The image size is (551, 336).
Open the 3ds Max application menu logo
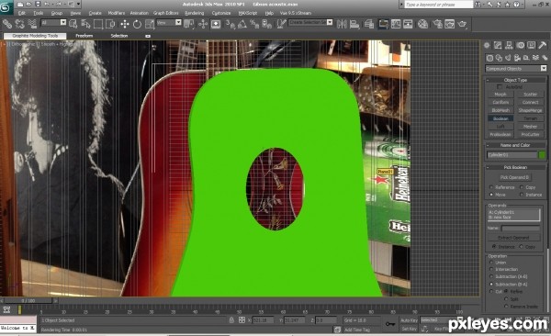click(x=6, y=7)
